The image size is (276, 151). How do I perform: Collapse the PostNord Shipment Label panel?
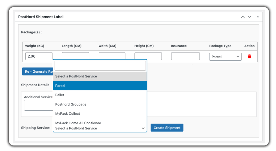[x=258, y=17]
